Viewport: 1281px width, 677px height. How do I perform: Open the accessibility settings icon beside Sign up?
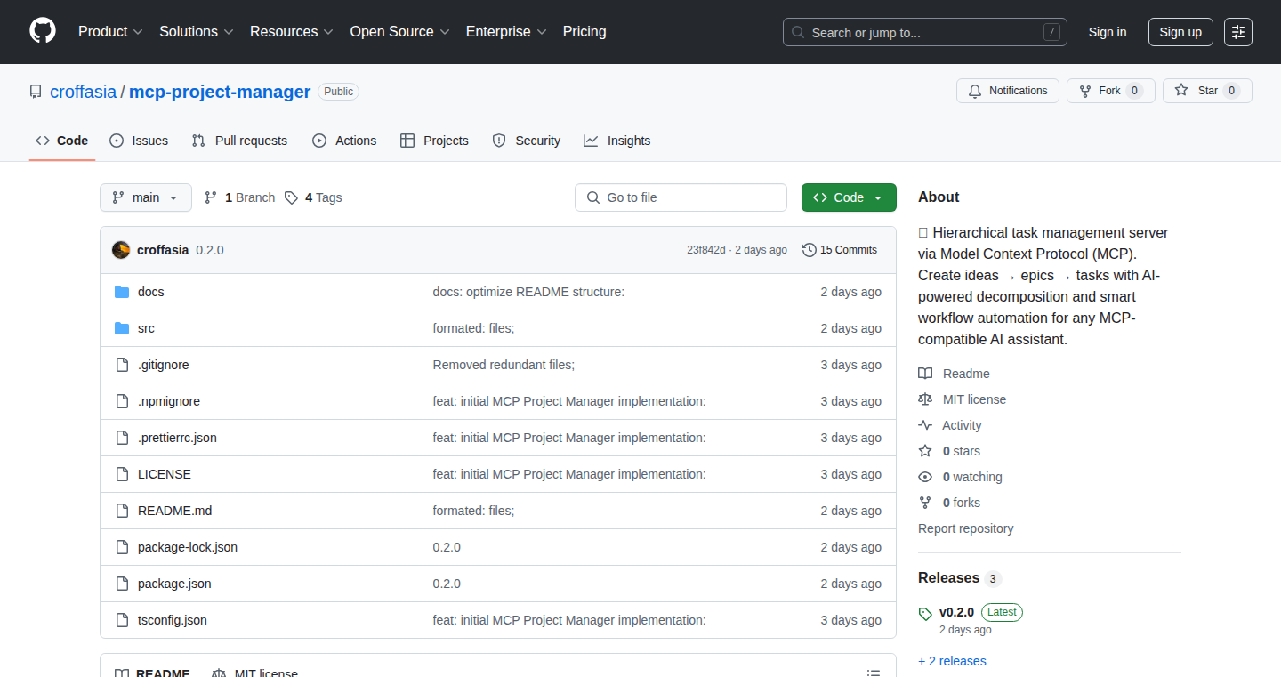(x=1238, y=32)
